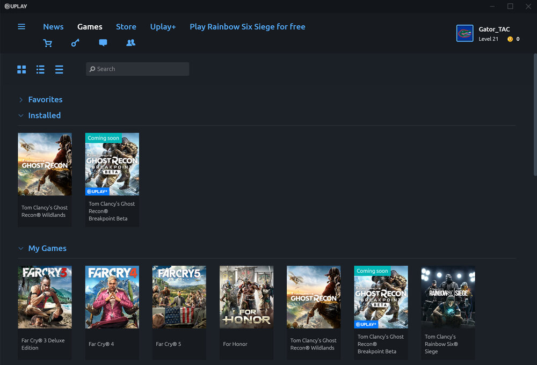Click the Uplay logo in title bar
The width and height of the screenshot is (537, 365).
[x=16, y=6]
